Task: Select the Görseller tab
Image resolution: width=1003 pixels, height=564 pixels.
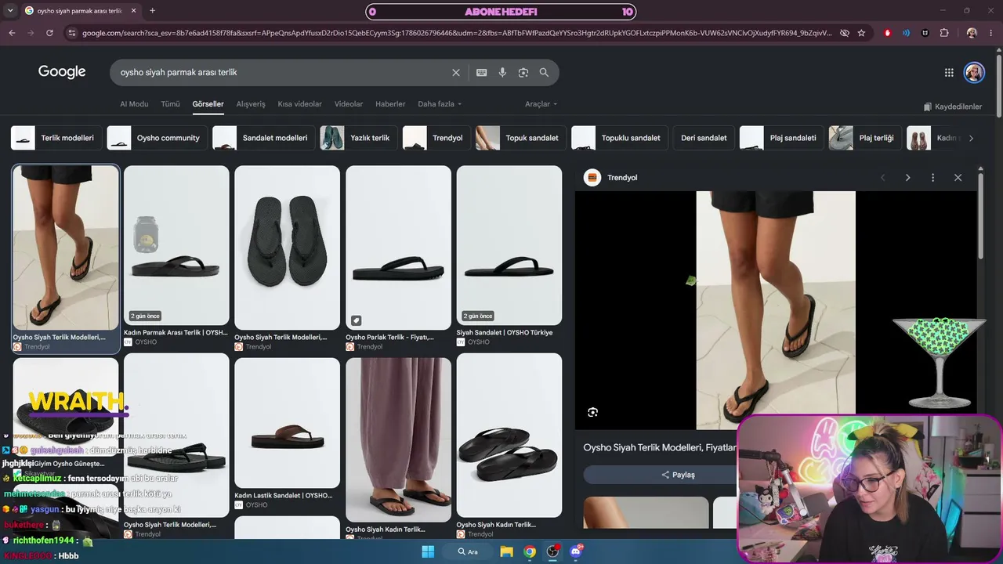Action: (208, 104)
